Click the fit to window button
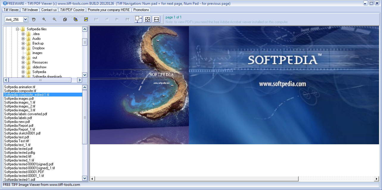The height and width of the screenshot is (190, 382). point(147,19)
